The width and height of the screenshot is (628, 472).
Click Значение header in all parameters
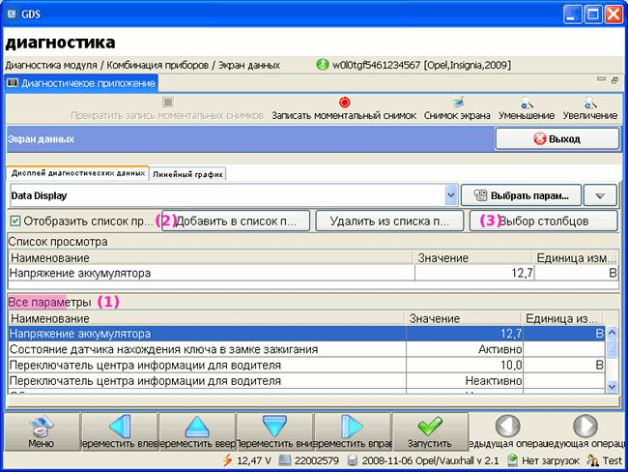[x=463, y=318]
